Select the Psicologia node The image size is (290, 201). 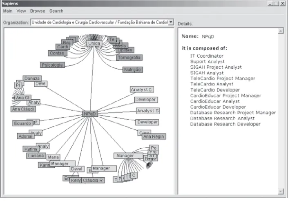pos(52,65)
